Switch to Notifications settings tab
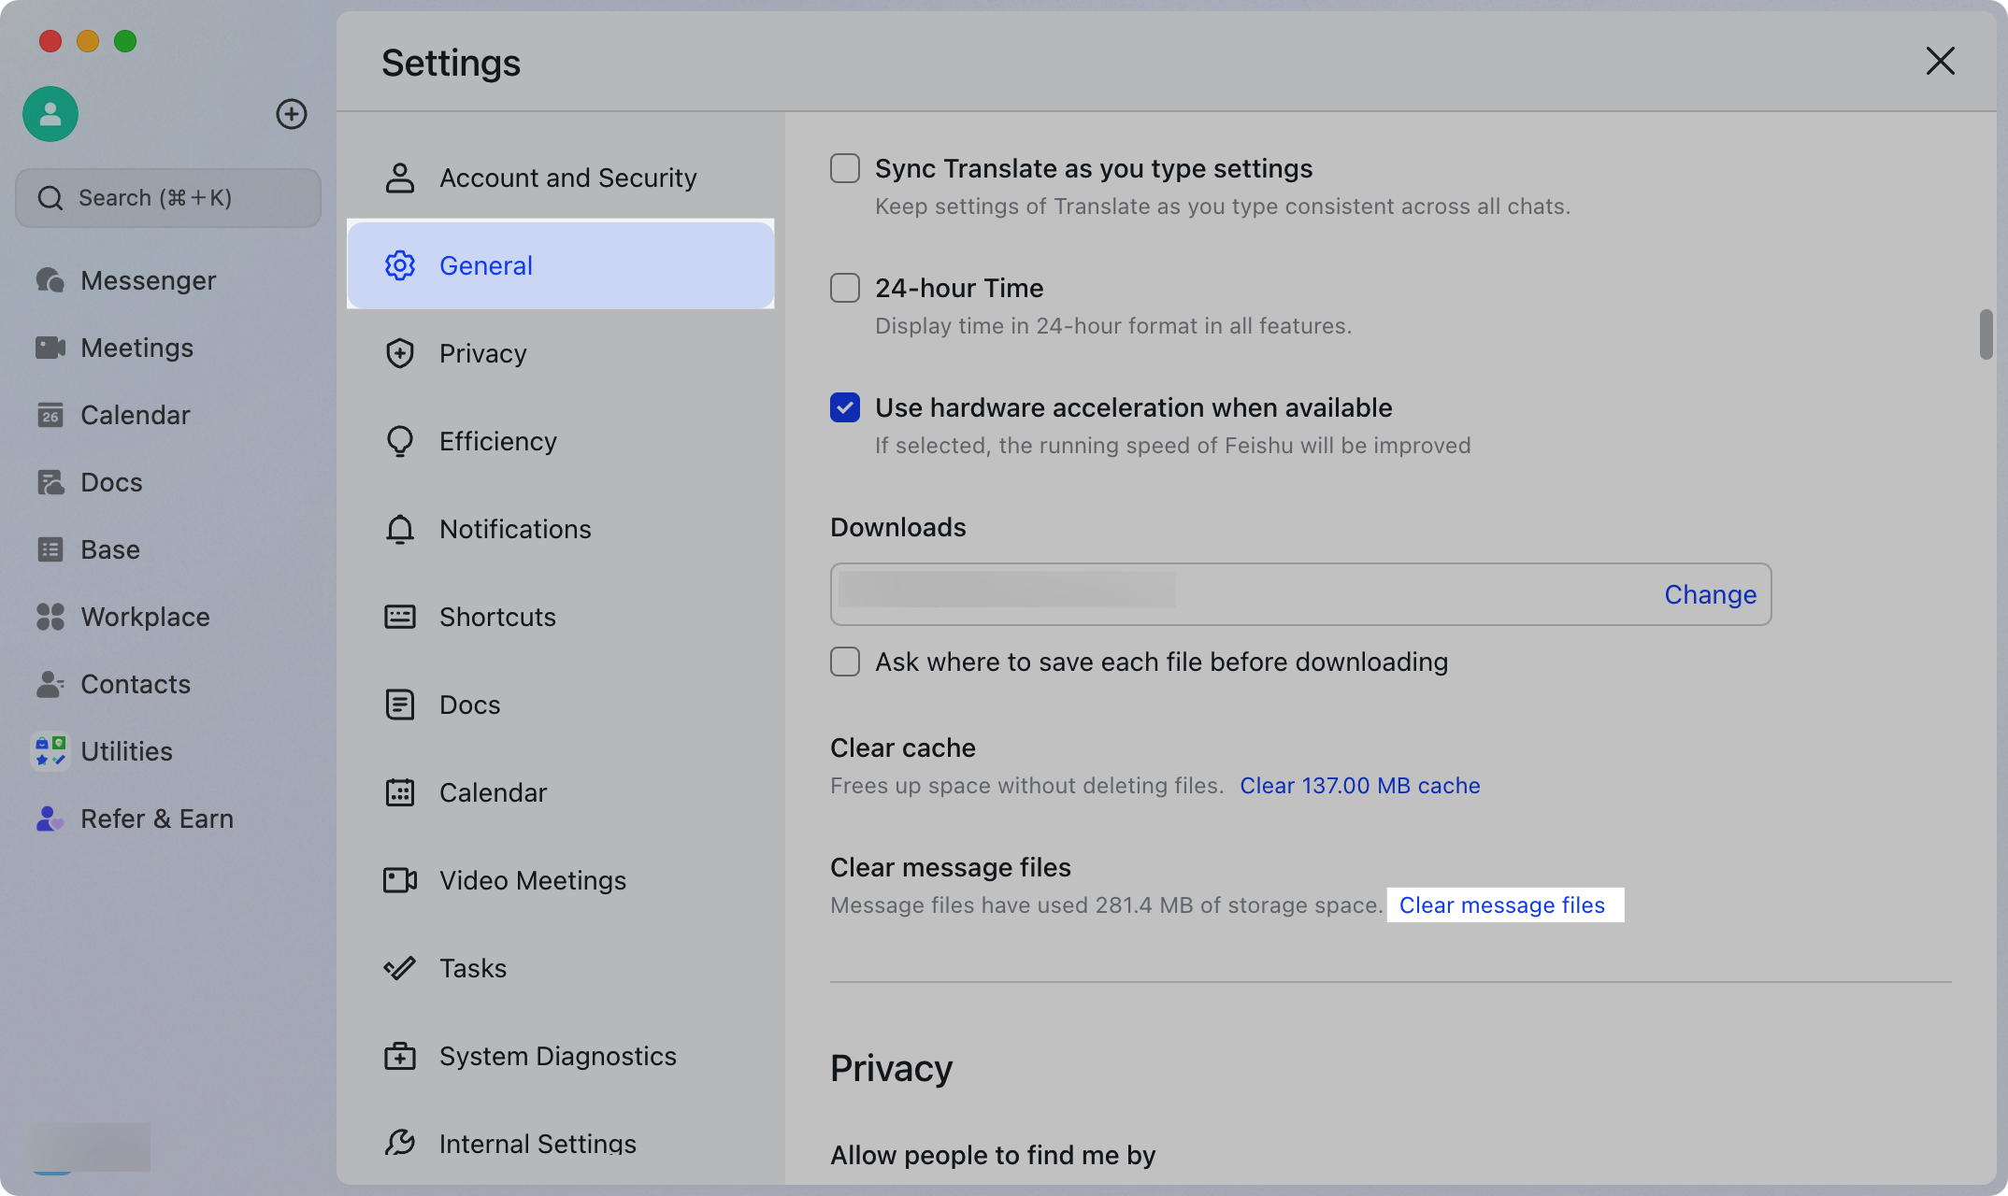 click(514, 529)
